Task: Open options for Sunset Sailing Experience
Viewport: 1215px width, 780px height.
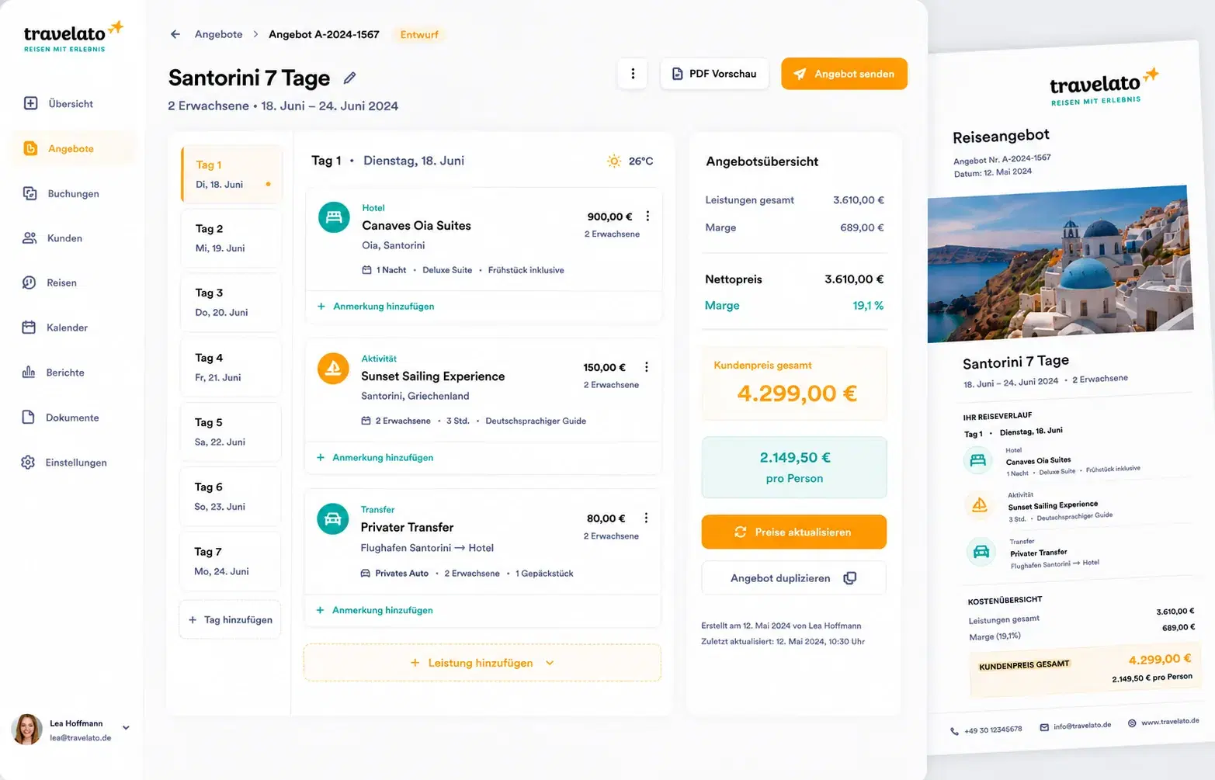Action: coord(647,367)
